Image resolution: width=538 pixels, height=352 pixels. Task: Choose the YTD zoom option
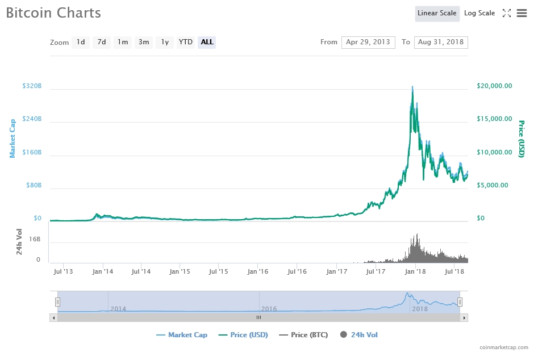tap(186, 42)
